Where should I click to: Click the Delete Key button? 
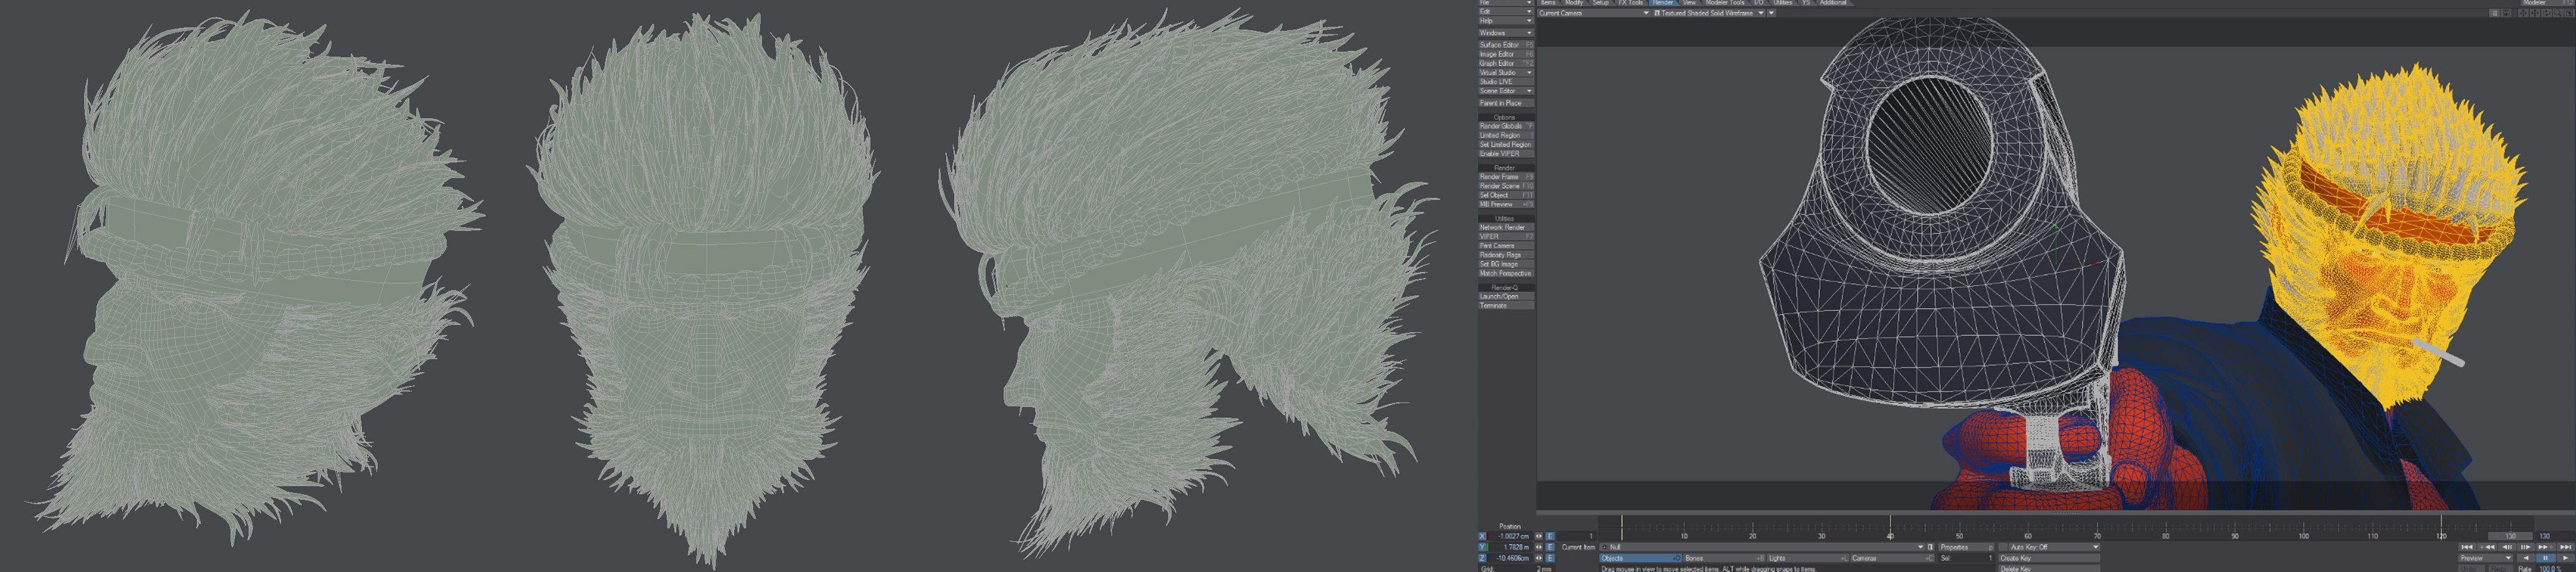pyautogui.click(x=2049, y=568)
